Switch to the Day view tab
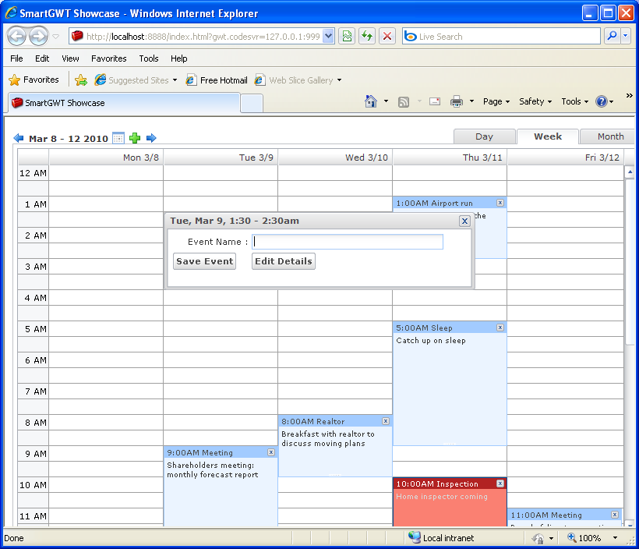The height and width of the screenshot is (549, 639). pos(484,136)
